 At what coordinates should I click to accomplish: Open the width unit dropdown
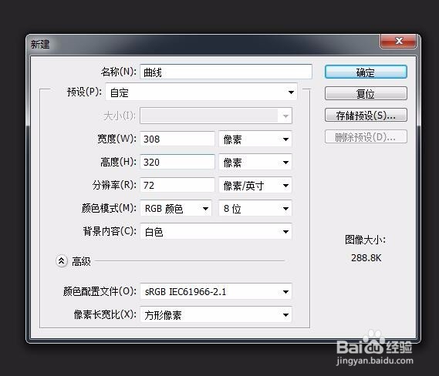click(x=255, y=139)
